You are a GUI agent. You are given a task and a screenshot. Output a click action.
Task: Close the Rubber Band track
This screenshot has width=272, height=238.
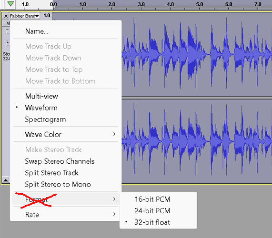[6, 16]
